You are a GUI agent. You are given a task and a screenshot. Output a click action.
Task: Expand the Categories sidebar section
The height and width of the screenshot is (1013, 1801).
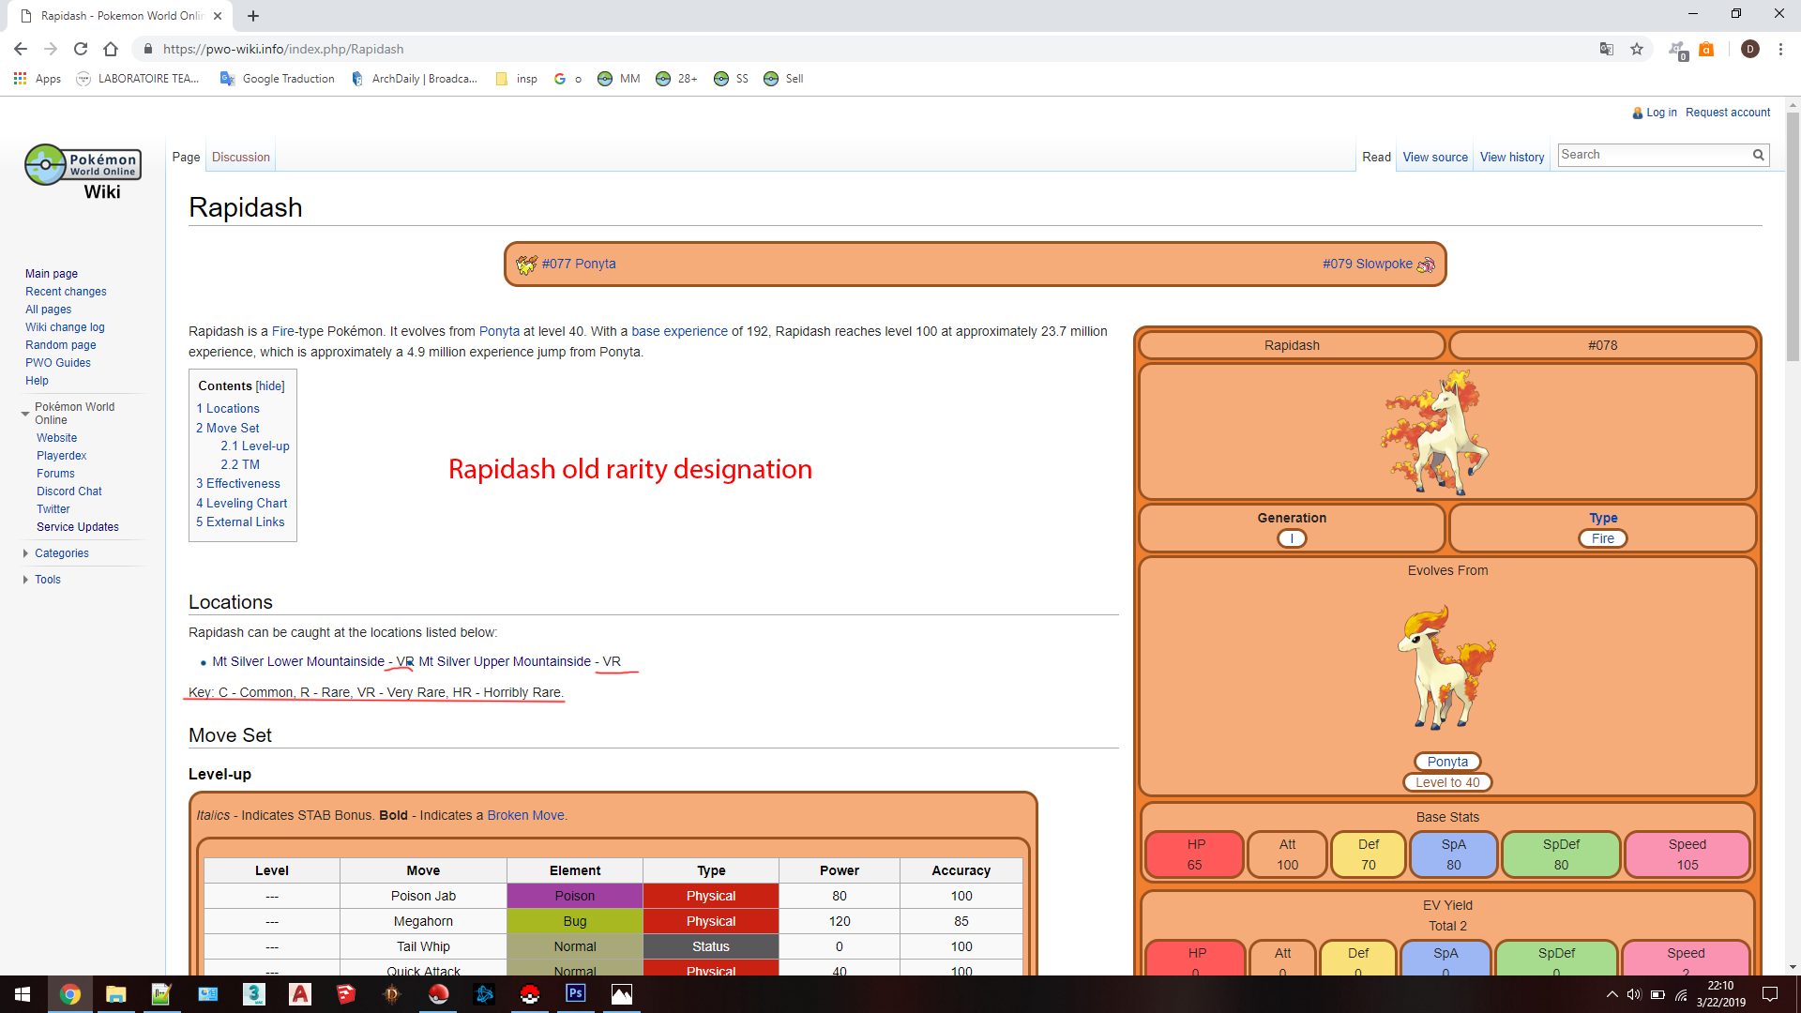pos(25,553)
